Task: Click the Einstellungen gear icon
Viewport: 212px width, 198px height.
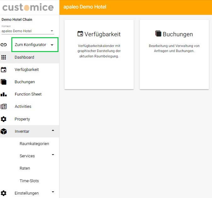Action: (4, 193)
